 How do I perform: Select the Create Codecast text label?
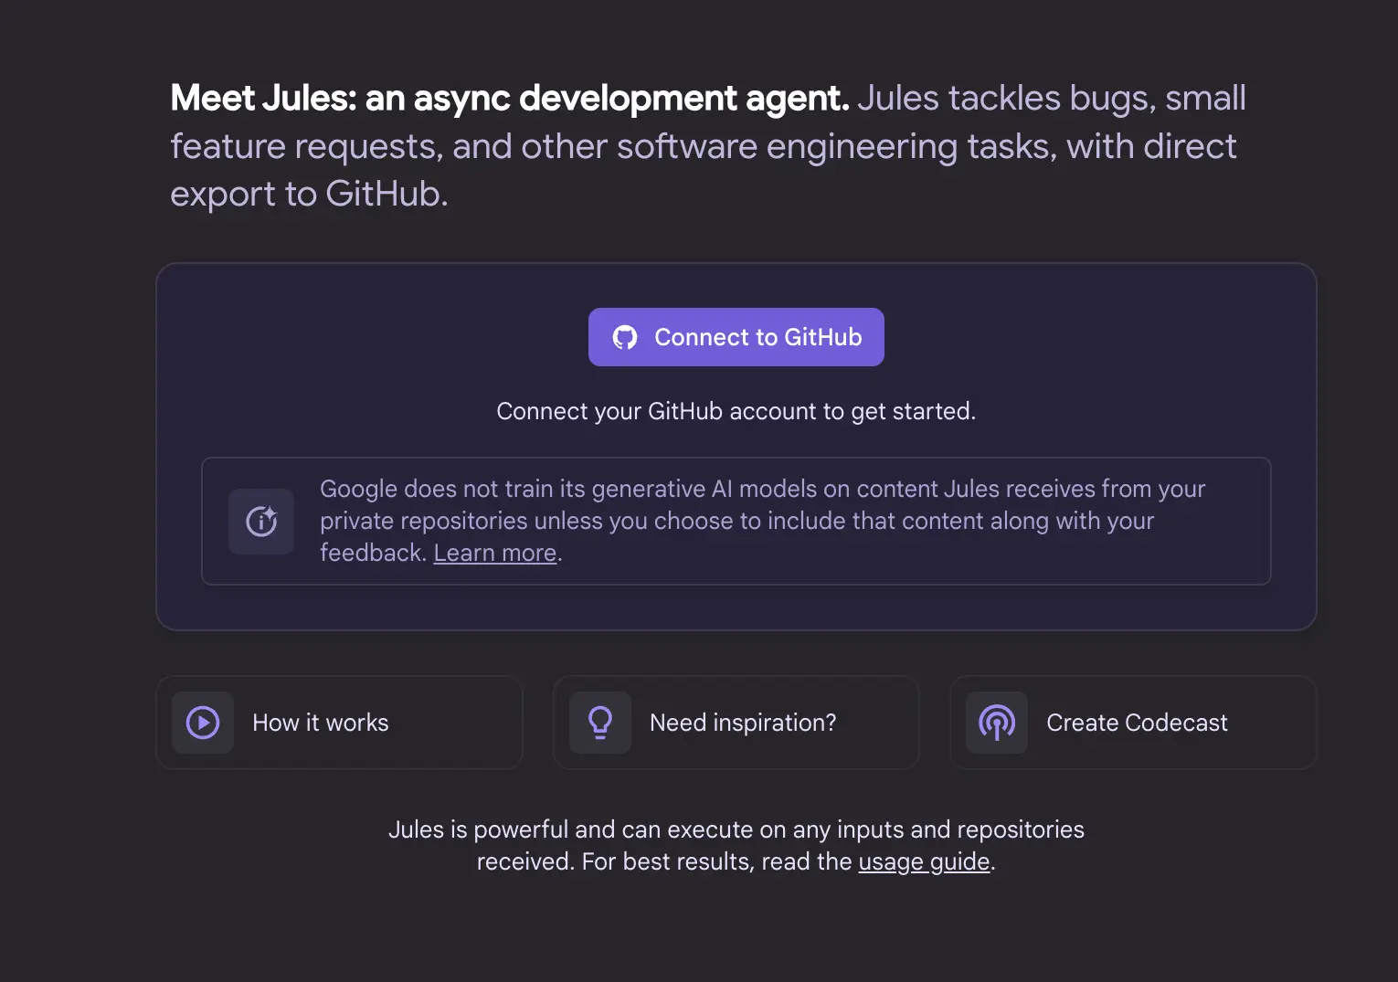click(x=1137, y=723)
